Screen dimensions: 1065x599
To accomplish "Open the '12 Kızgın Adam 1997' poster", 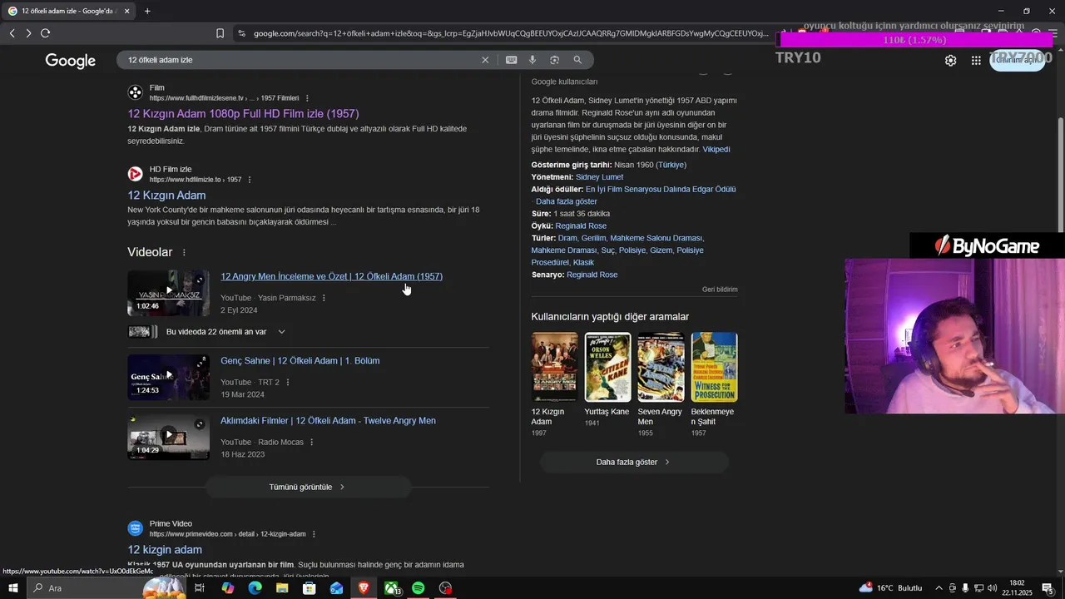I will 554,367.
